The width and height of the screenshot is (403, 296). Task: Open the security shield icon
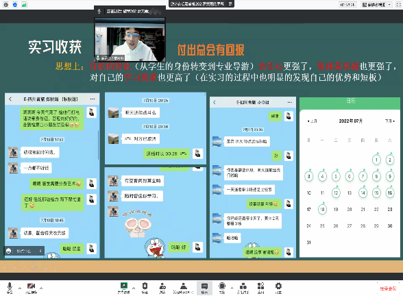coord(145,288)
